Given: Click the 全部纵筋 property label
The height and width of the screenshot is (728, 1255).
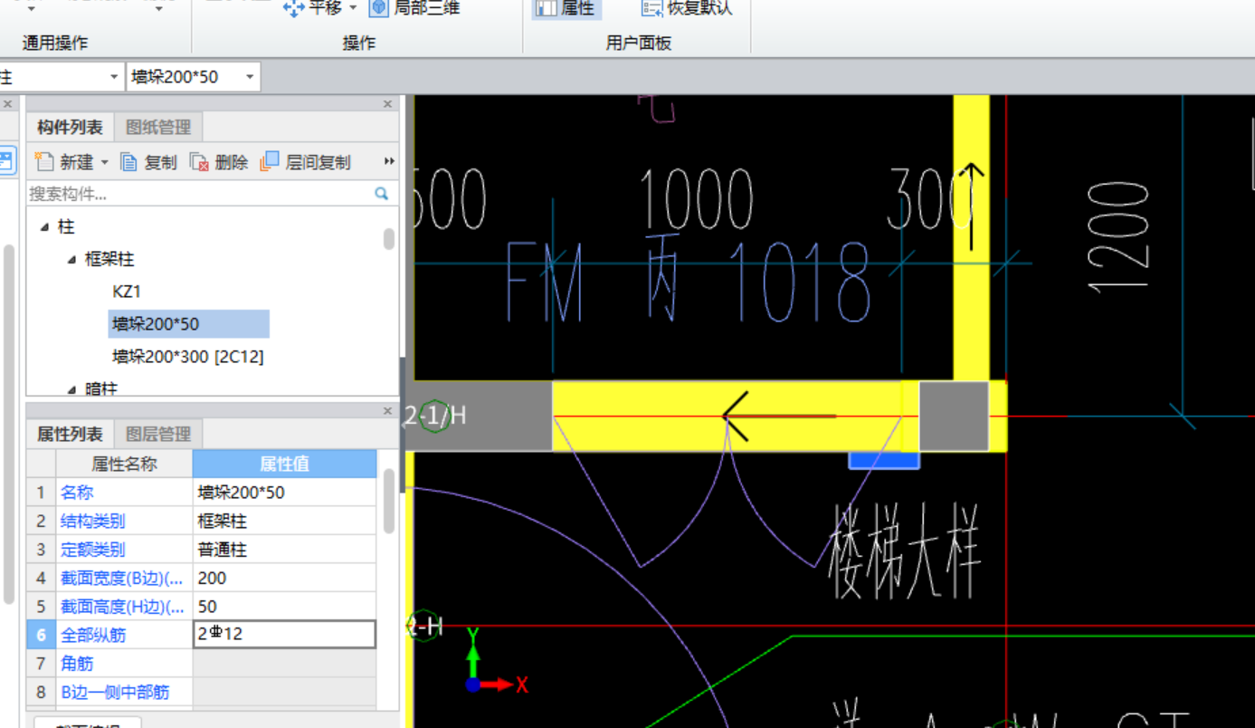Looking at the screenshot, I should 92,635.
